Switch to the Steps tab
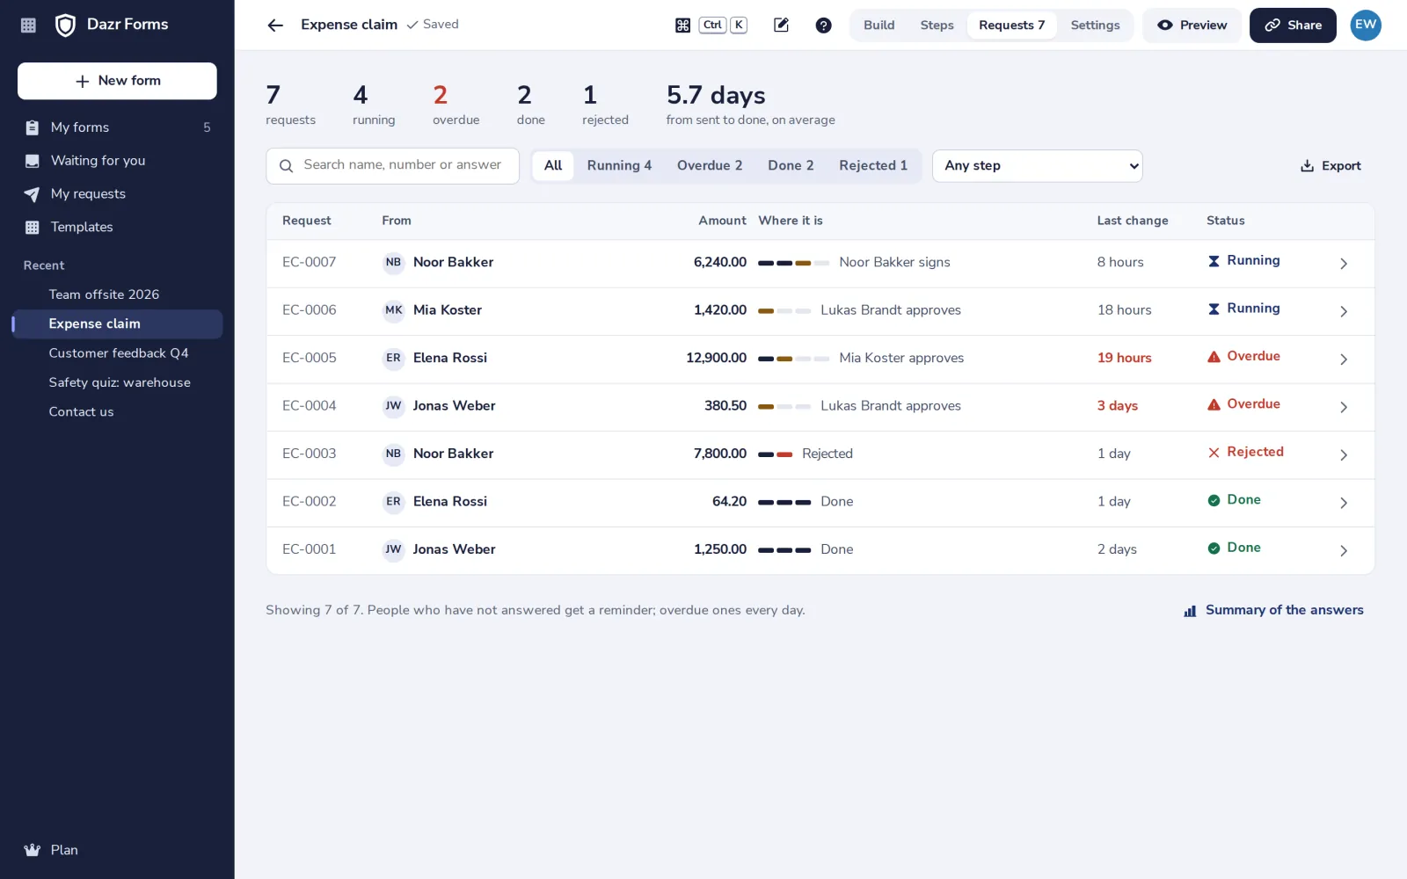 coord(937,25)
